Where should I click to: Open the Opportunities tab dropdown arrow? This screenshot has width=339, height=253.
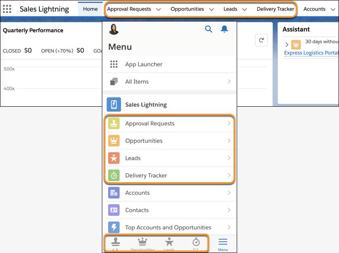(211, 9)
